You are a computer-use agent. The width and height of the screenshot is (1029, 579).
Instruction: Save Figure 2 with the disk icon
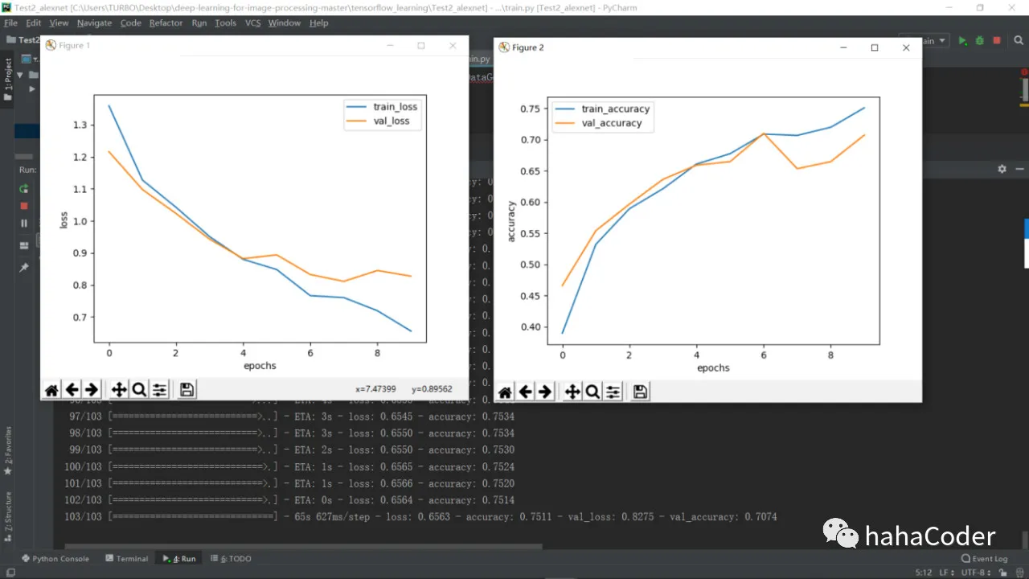[640, 392]
